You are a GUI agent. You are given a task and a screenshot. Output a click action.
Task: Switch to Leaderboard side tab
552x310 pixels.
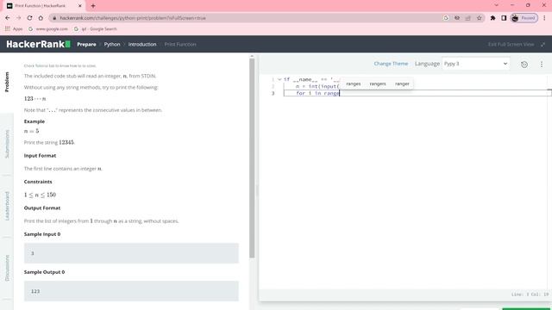pos(7,206)
